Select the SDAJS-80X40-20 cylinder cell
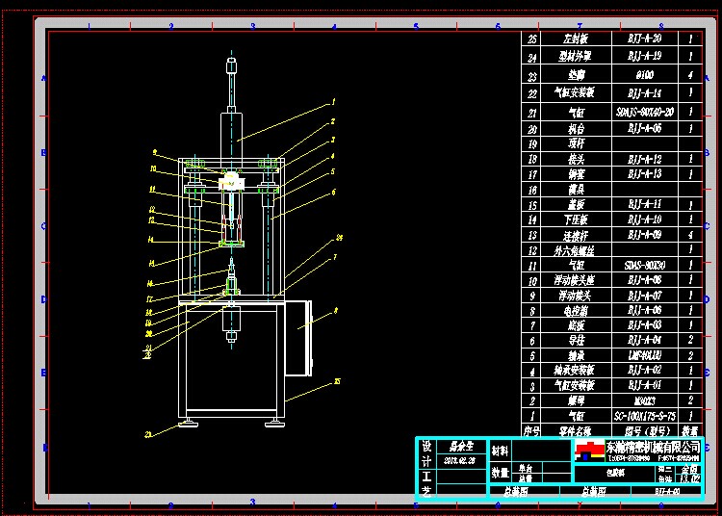The width and height of the screenshot is (722, 516). 644,113
